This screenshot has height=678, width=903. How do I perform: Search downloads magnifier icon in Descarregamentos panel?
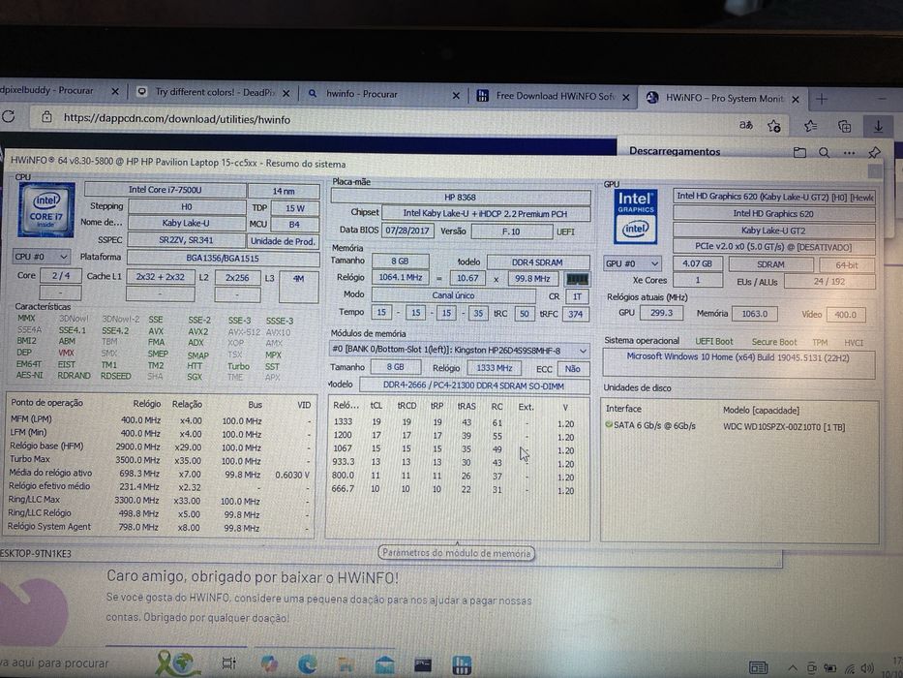coord(824,152)
